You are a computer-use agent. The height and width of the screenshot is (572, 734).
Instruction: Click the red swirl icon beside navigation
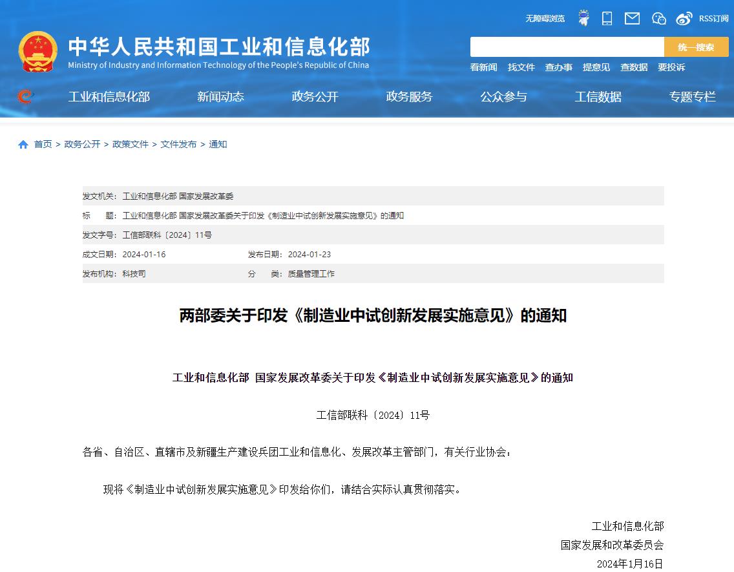(25, 96)
